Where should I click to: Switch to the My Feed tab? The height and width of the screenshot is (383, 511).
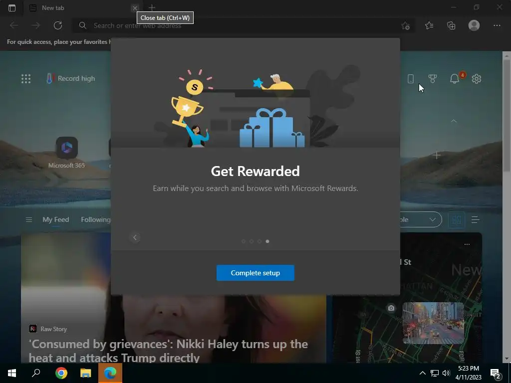[x=56, y=219]
